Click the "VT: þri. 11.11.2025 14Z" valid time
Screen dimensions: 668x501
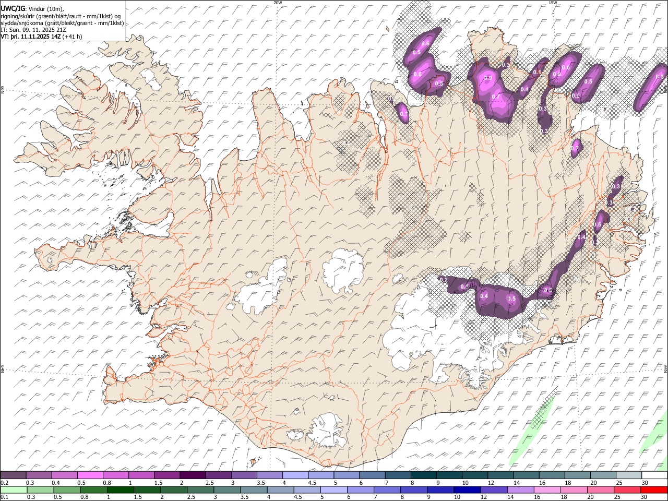[x=31, y=37]
